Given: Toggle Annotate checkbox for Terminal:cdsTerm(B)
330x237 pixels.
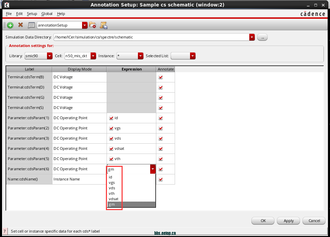Looking at the screenshot, I should 161,77.
